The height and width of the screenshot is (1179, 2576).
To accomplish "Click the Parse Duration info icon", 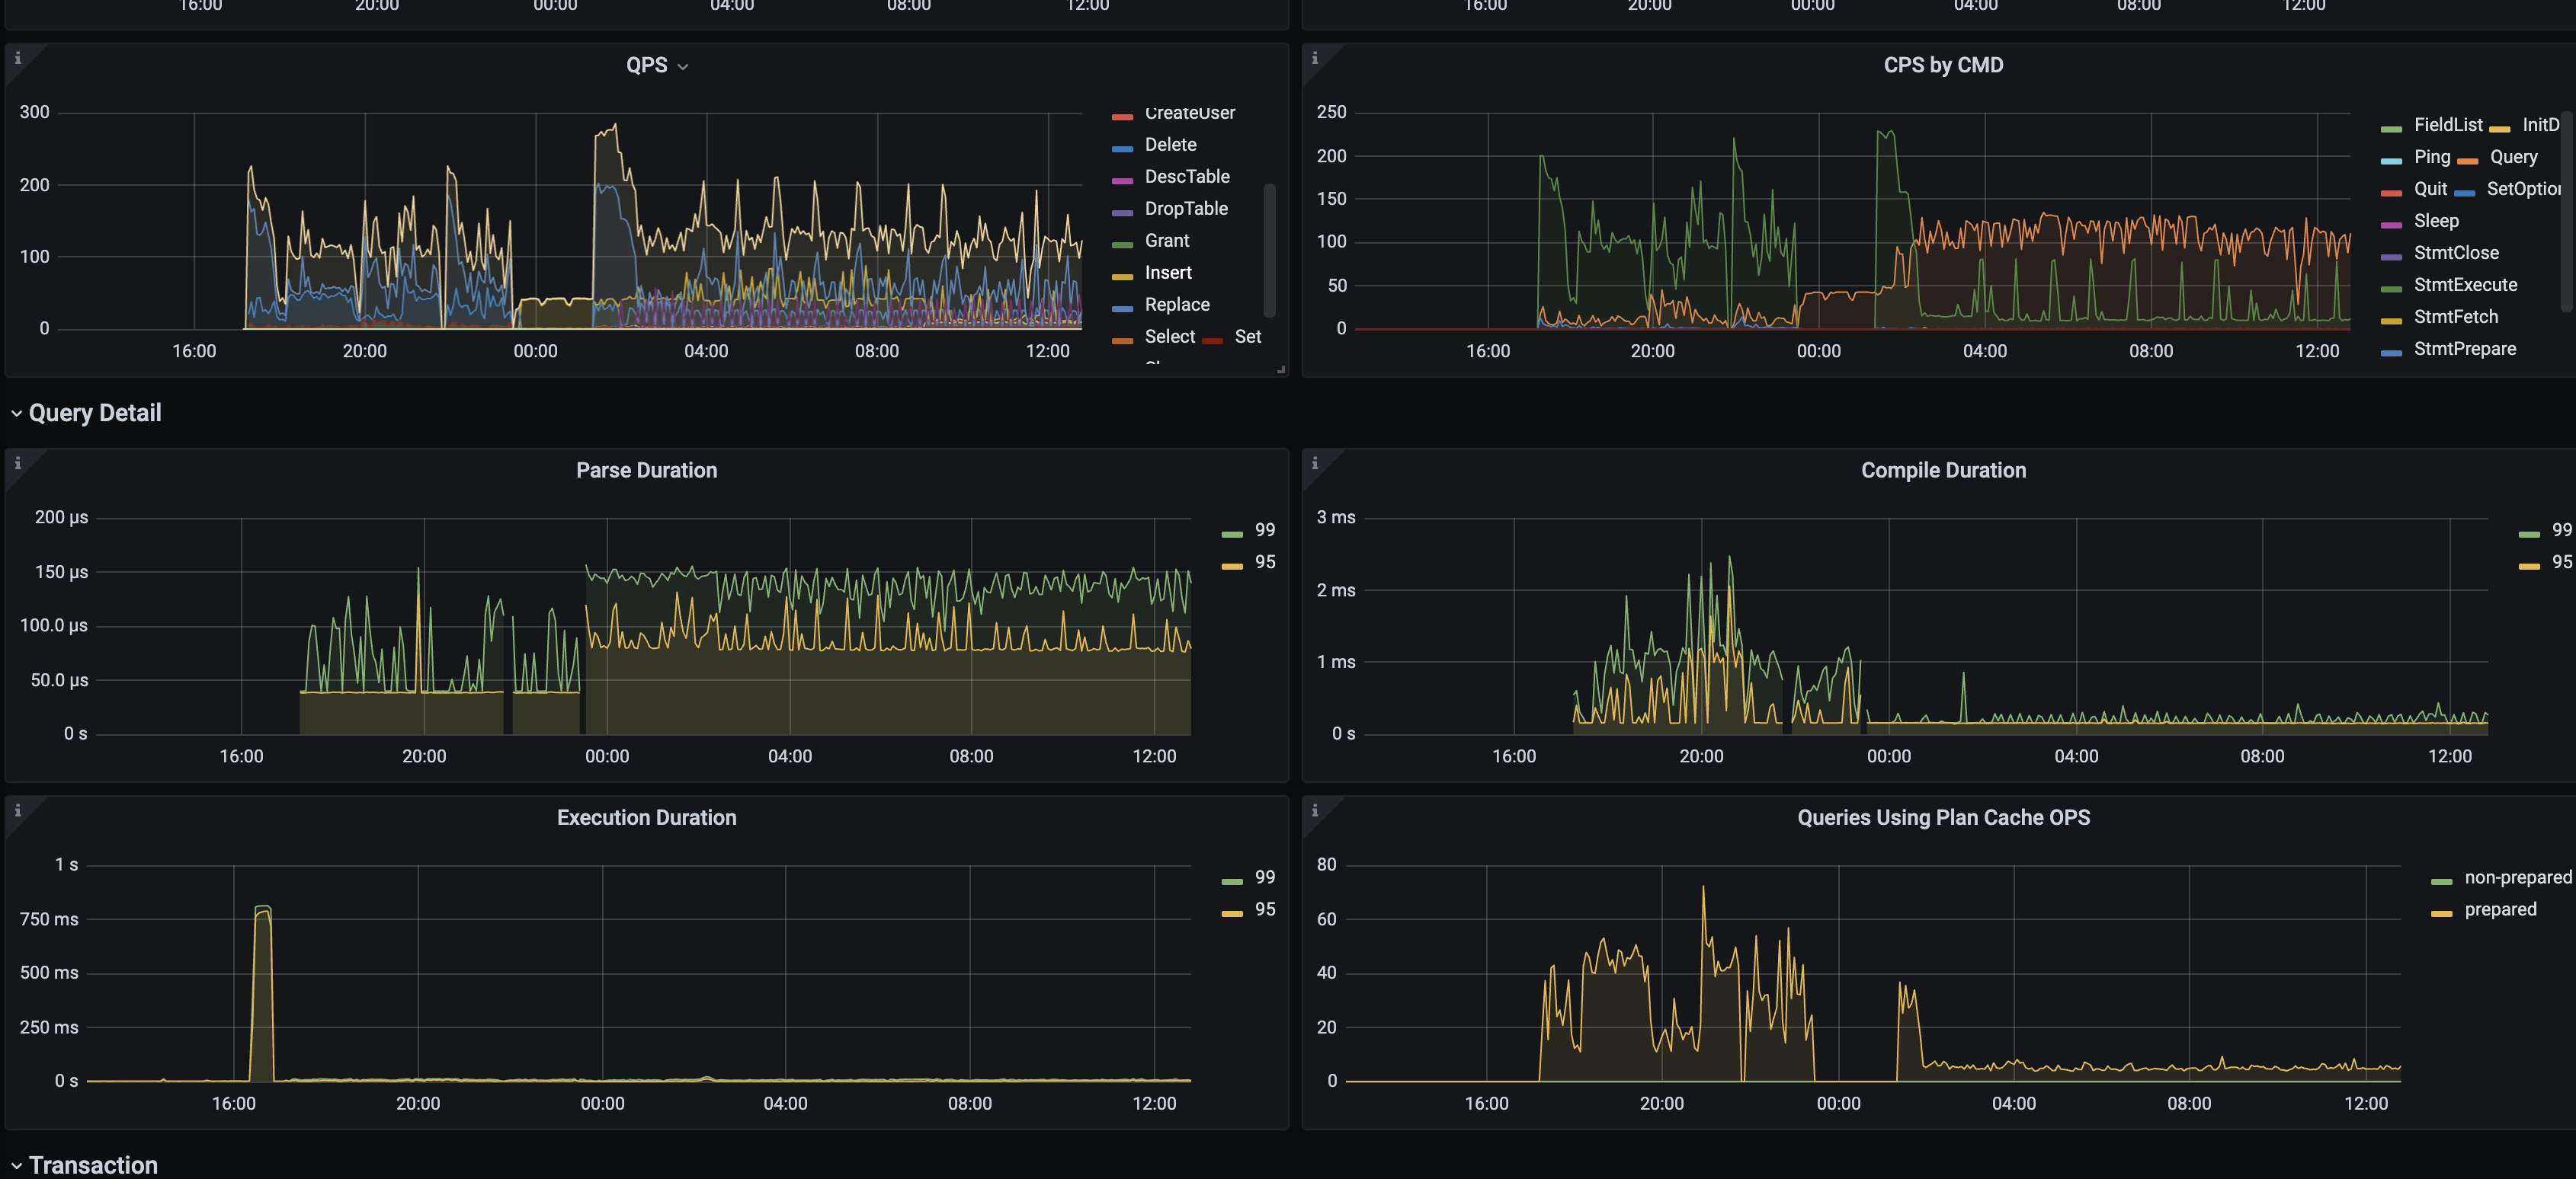I will coord(17,464).
